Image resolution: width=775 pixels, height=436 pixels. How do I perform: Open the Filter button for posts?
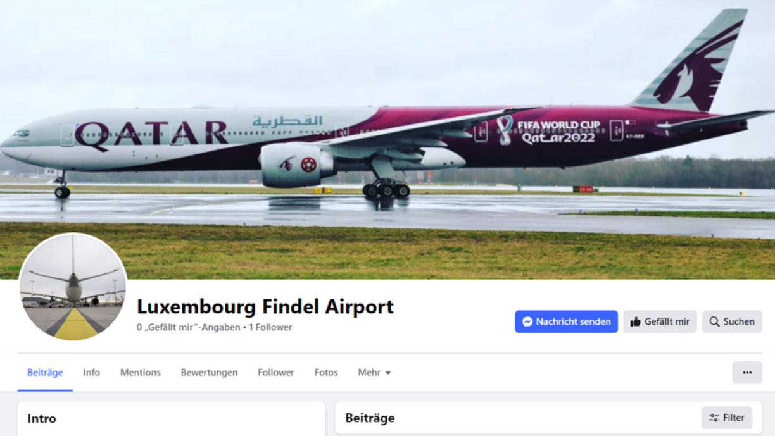pos(727,418)
